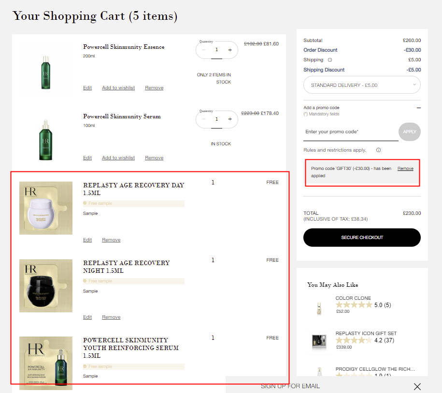This screenshot has height=393, width=442.
Task: Click the Serum quantity field value
Action: point(216,119)
